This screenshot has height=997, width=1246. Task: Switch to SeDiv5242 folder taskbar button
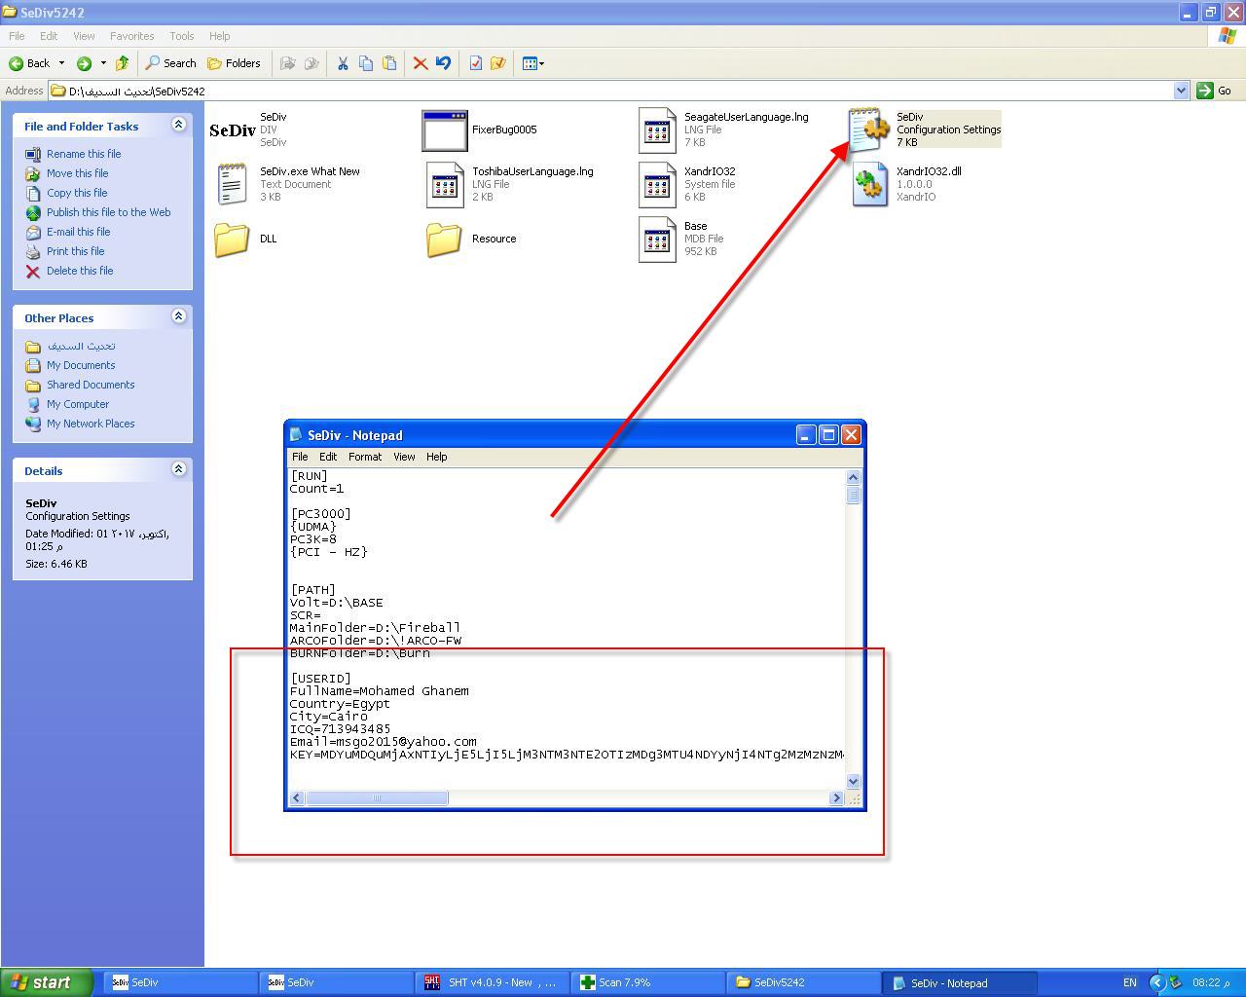pyautogui.click(x=803, y=982)
